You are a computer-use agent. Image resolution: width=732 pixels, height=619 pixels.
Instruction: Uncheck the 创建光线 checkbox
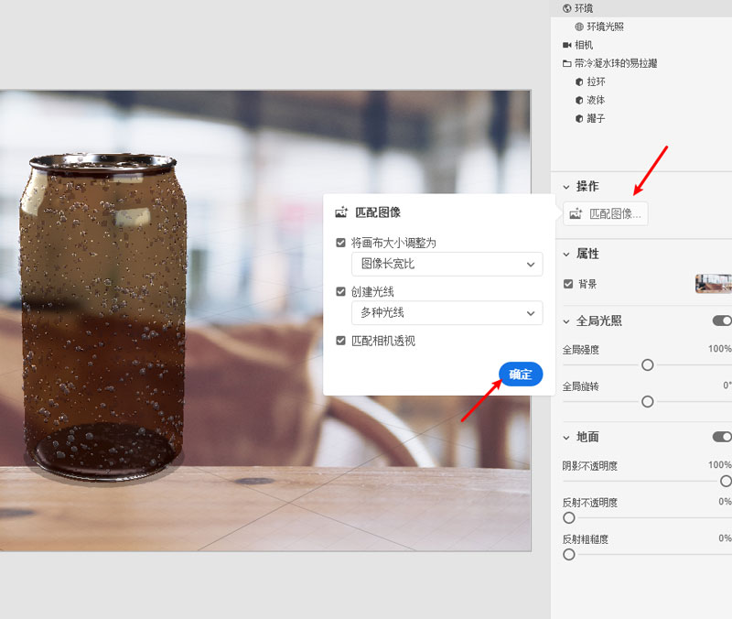point(341,291)
